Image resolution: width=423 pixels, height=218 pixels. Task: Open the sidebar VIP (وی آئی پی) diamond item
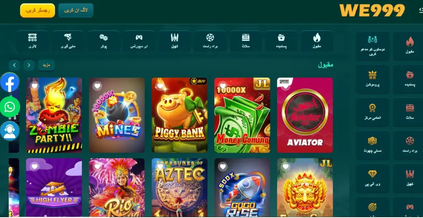coord(373,178)
